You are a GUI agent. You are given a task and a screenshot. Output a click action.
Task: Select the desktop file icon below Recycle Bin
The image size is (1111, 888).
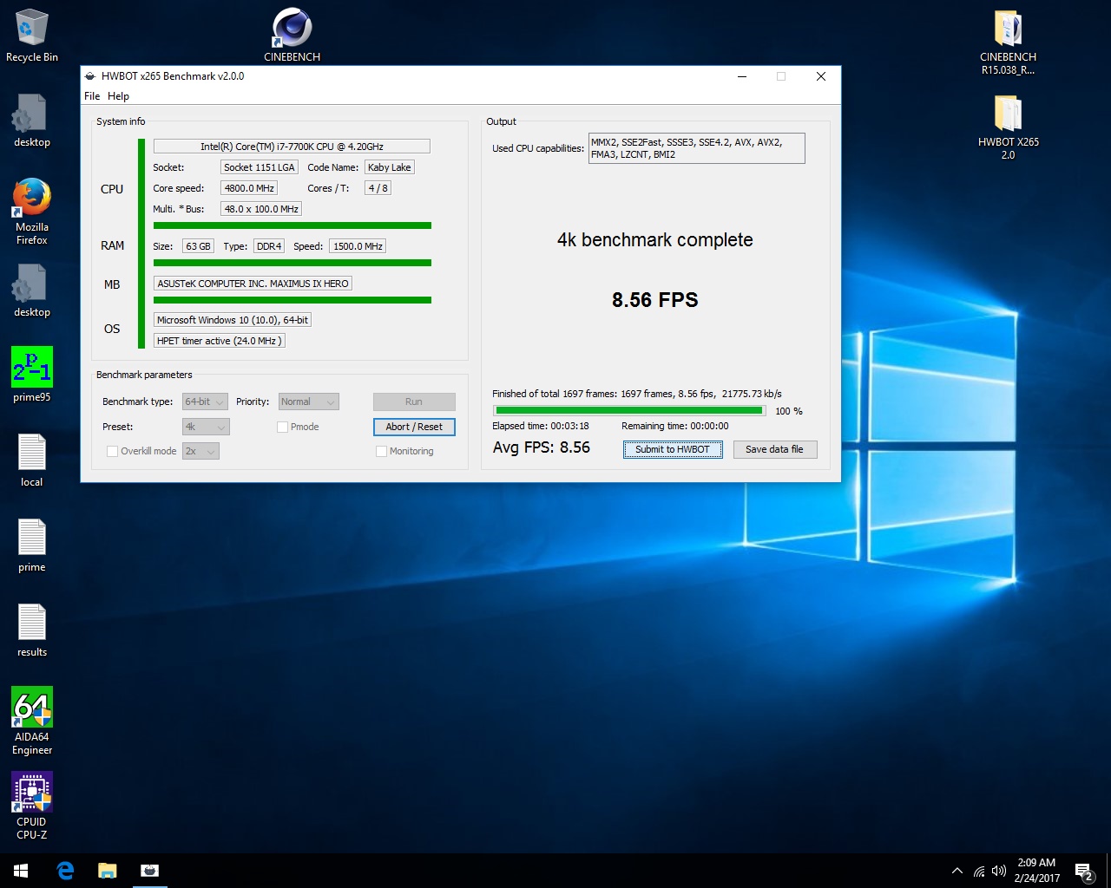(31, 121)
